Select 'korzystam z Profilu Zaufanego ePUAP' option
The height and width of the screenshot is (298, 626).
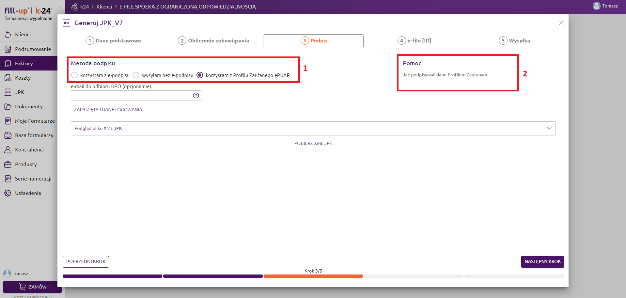tap(200, 75)
